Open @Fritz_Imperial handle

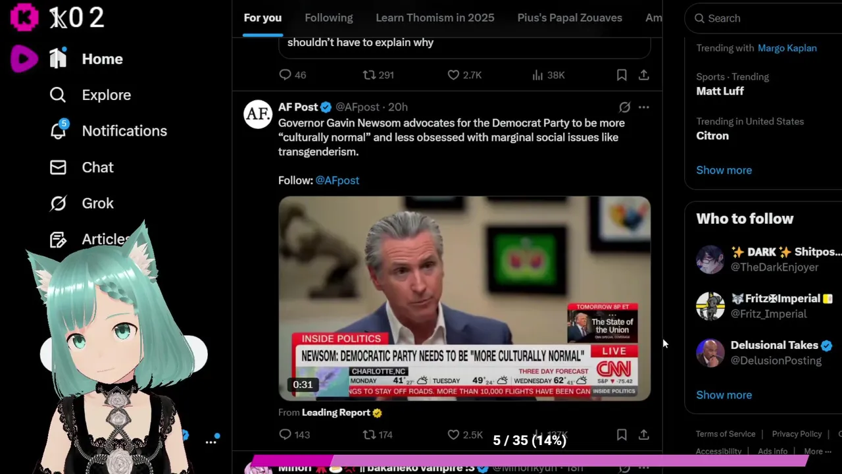(x=768, y=314)
